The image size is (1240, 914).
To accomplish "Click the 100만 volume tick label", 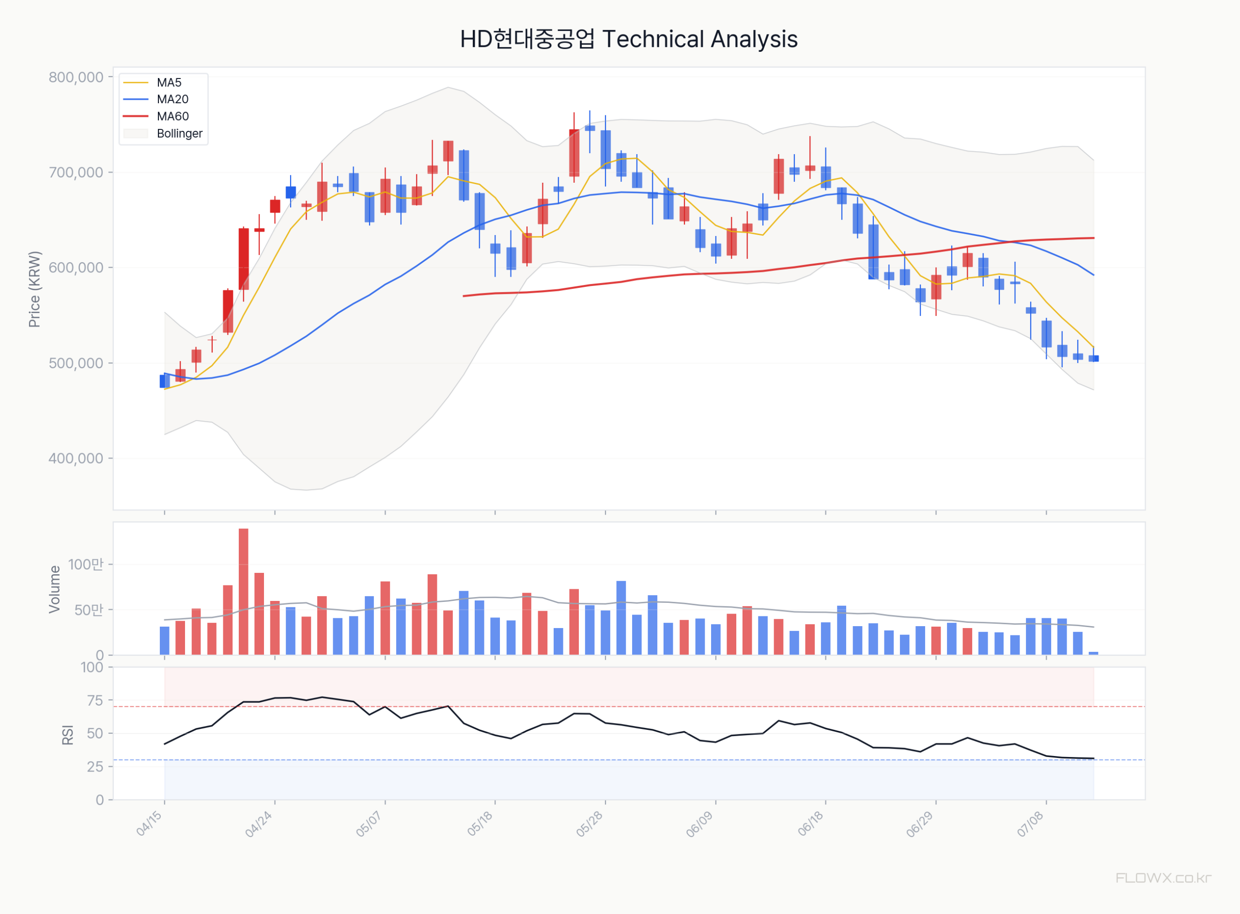I will click(86, 564).
